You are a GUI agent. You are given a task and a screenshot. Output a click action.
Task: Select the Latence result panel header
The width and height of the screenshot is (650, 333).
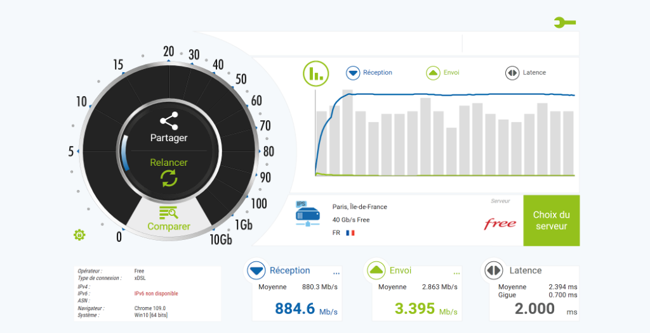click(525, 270)
